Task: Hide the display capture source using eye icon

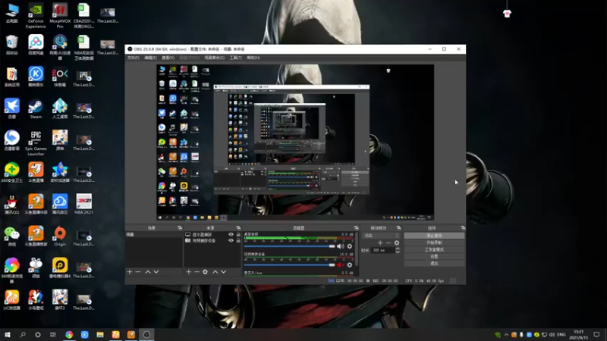Action: (231, 234)
